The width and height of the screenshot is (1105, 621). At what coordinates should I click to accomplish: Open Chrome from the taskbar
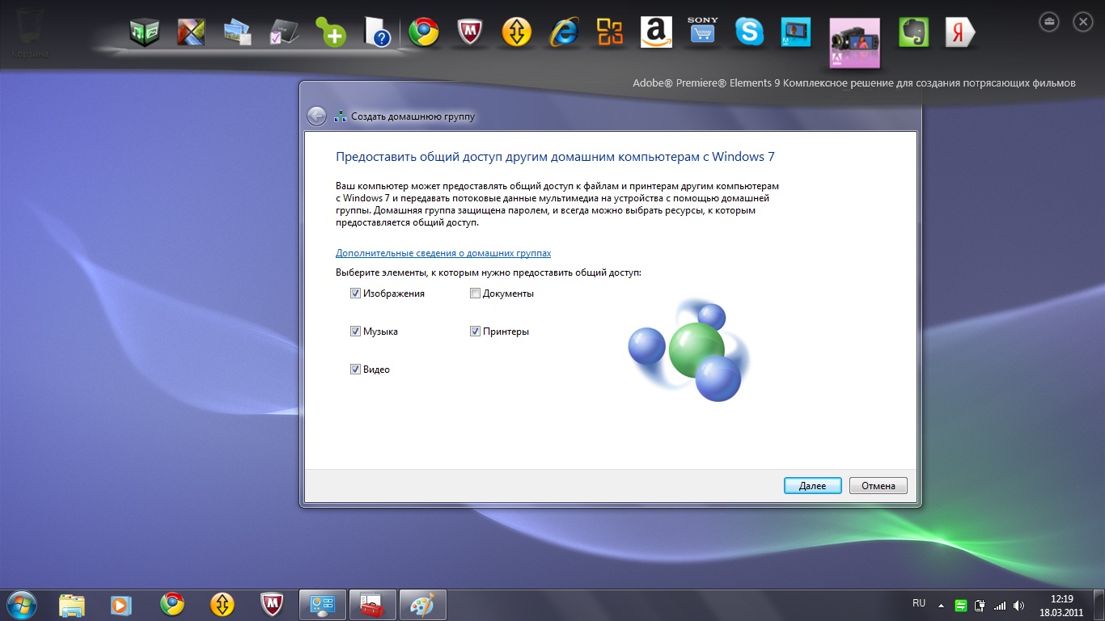coord(171,604)
